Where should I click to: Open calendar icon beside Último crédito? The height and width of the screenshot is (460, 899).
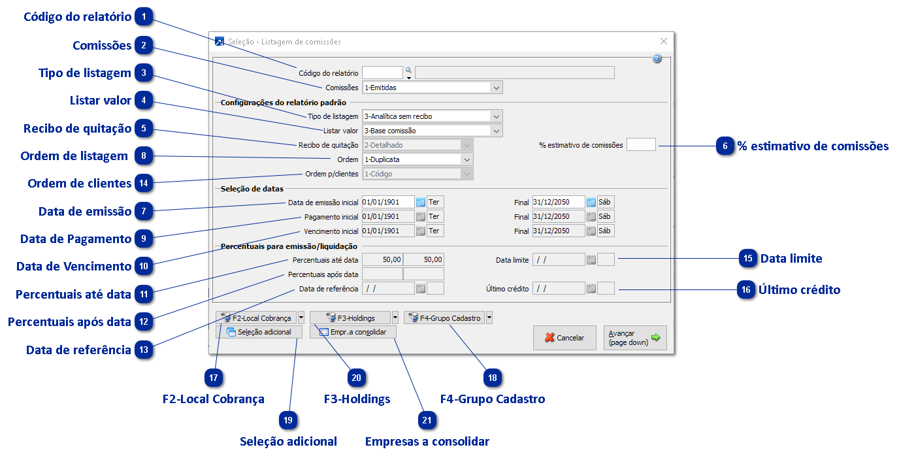coord(591,288)
